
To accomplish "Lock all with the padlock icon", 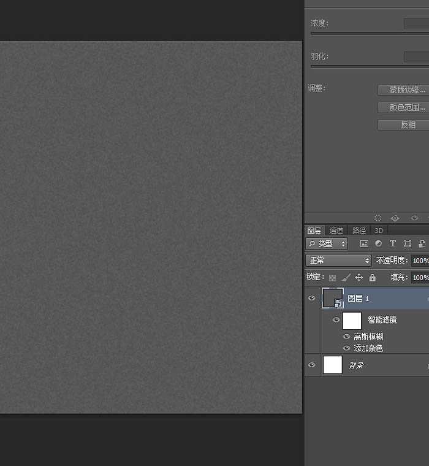I will click(373, 278).
